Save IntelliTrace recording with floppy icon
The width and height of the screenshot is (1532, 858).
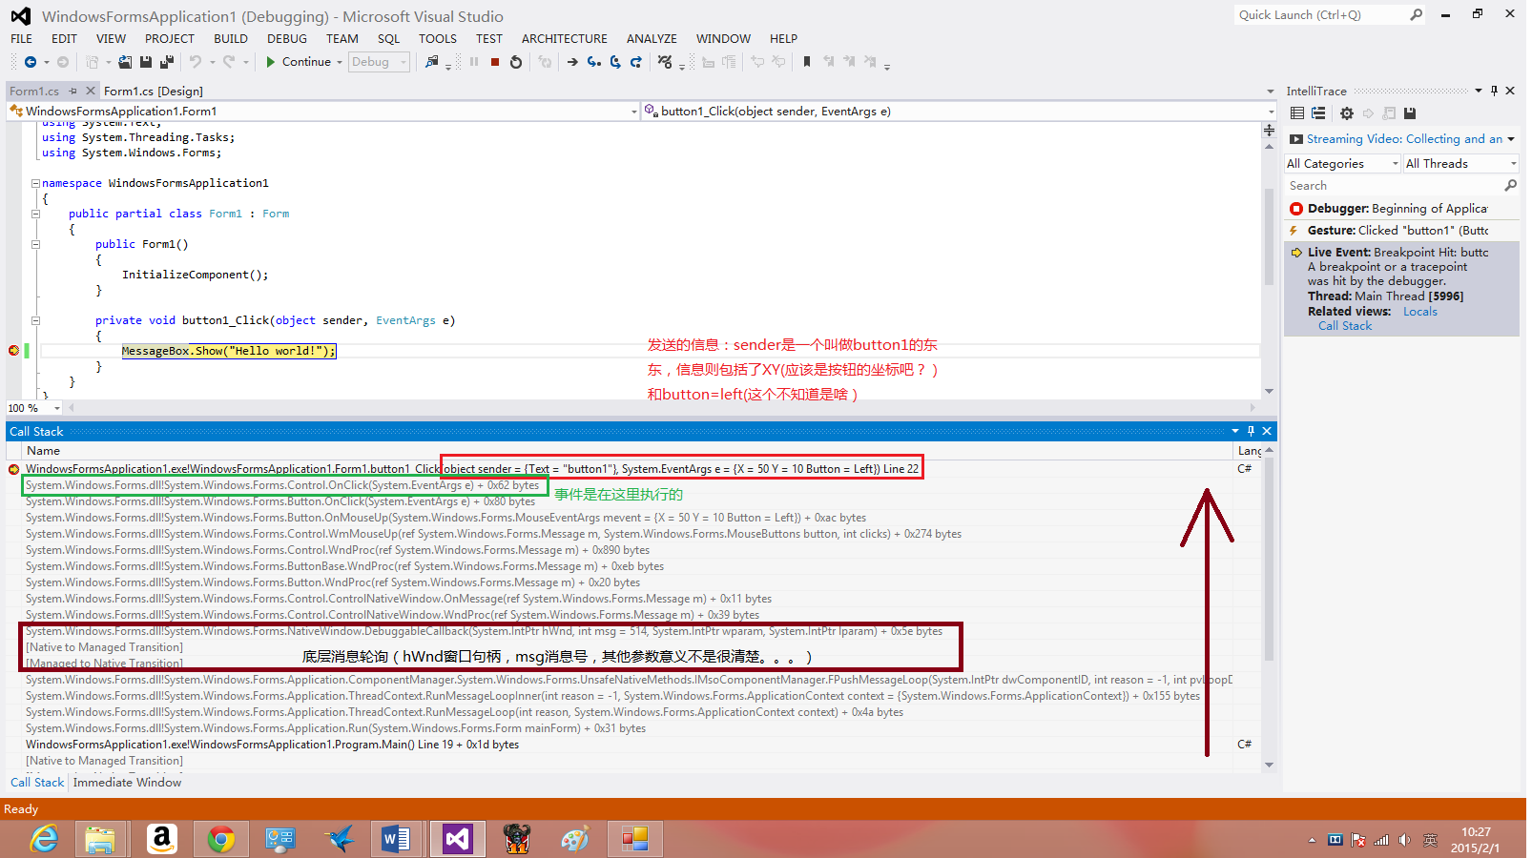point(1410,113)
